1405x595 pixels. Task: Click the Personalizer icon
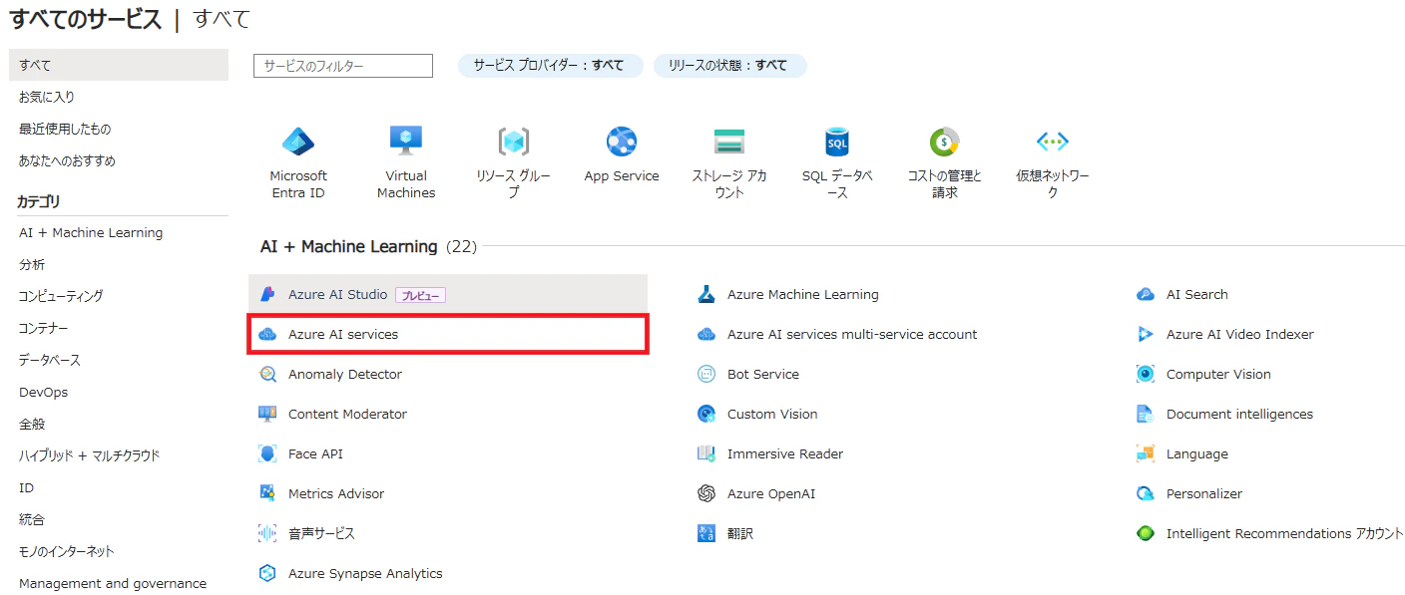coord(1146,493)
